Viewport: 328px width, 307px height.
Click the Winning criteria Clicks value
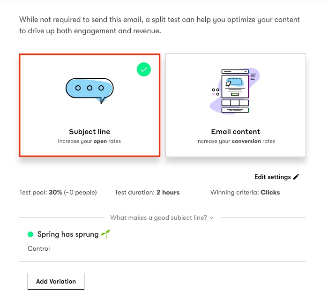tap(270, 192)
